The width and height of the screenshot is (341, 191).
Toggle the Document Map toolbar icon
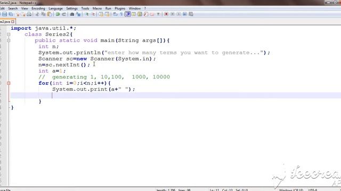(x=140, y=14)
